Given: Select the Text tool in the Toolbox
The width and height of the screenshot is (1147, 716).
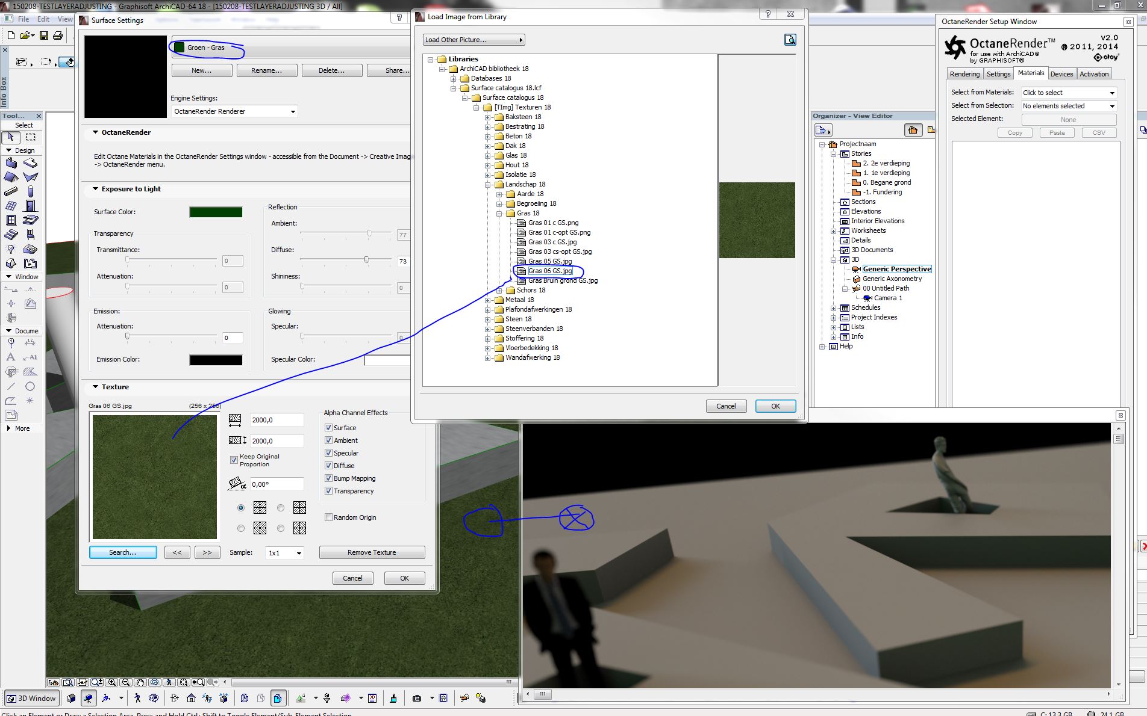Looking at the screenshot, I should point(11,357).
